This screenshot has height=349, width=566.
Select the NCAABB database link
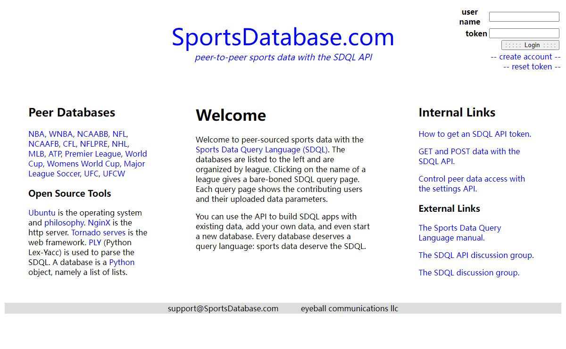[93, 134]
